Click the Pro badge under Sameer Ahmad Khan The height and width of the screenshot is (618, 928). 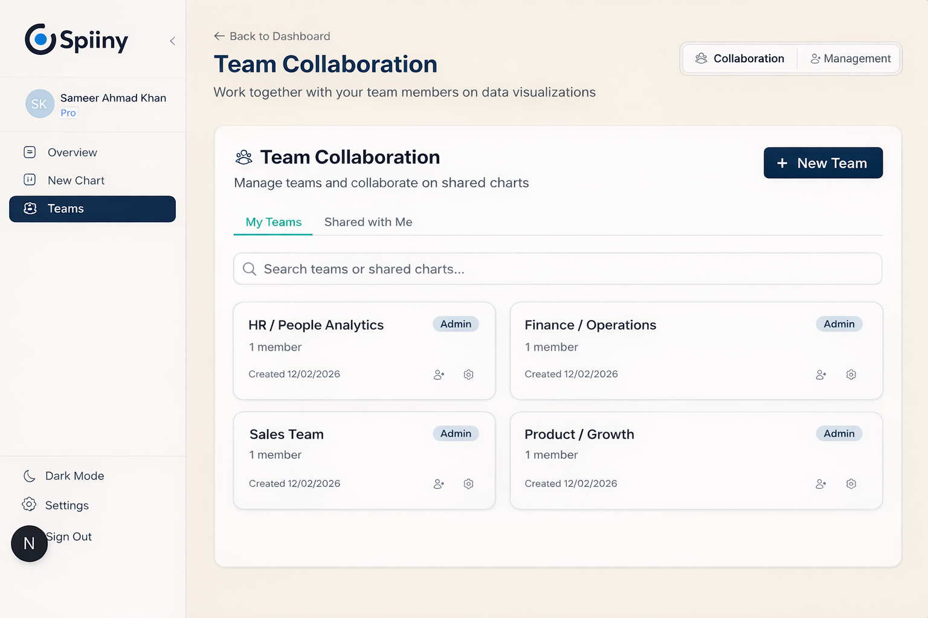(68, 113)
